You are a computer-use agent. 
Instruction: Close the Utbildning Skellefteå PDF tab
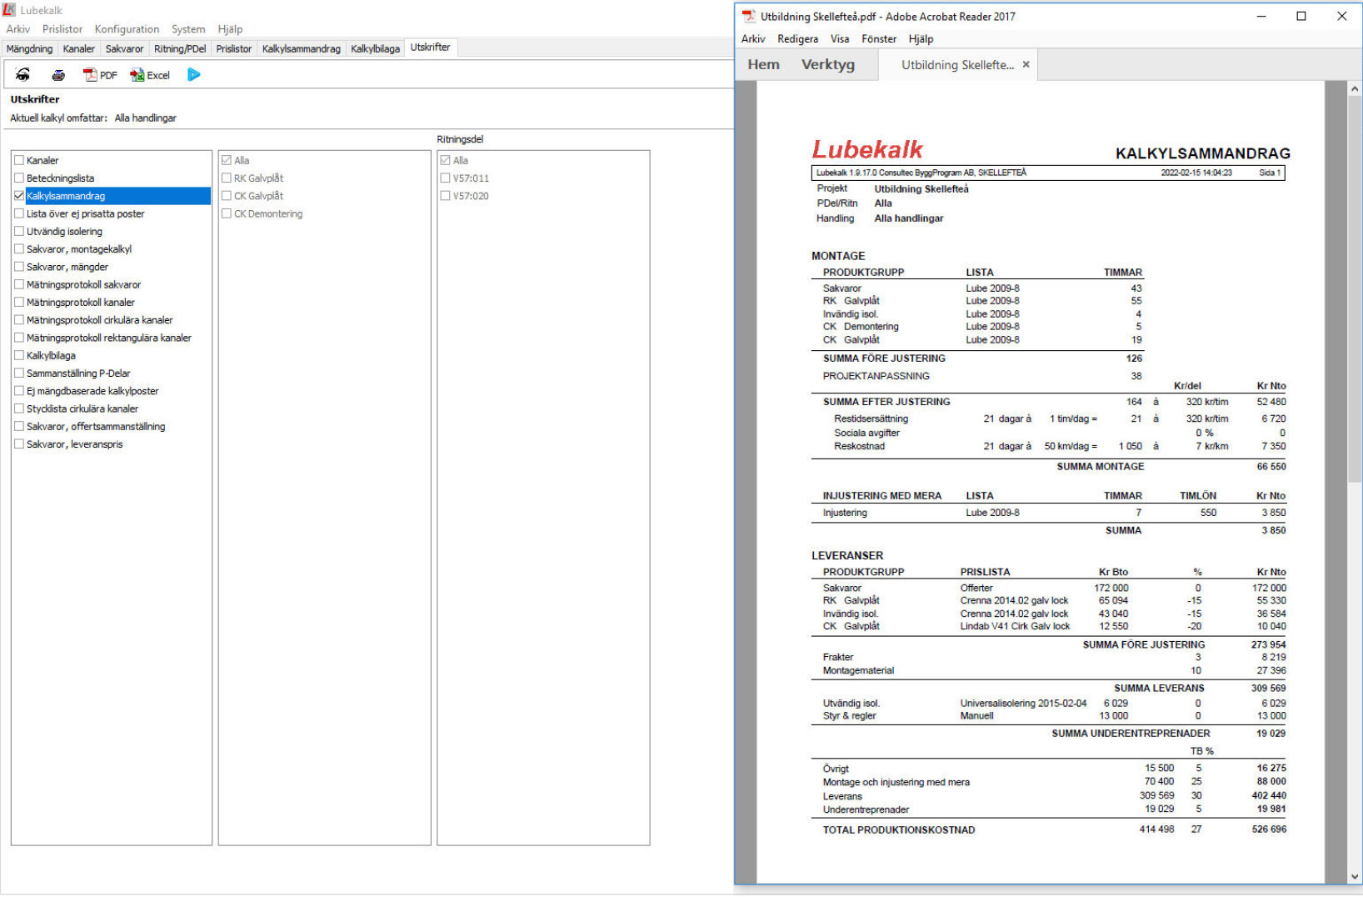[x=1026, y=64]
